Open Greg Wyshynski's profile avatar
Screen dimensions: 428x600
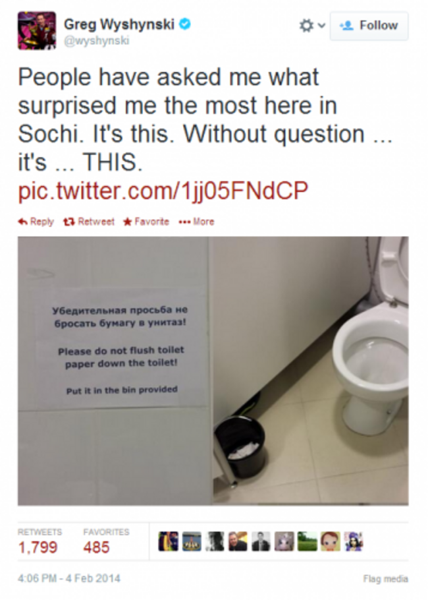tap(37, 30)
